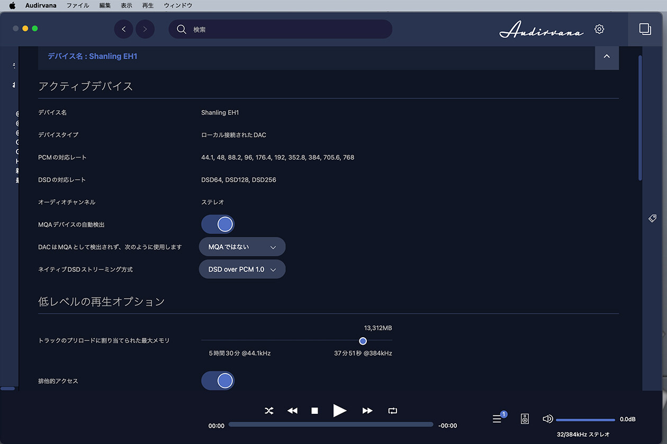Click the ステレオ audio channel value

tap(212, 202)
